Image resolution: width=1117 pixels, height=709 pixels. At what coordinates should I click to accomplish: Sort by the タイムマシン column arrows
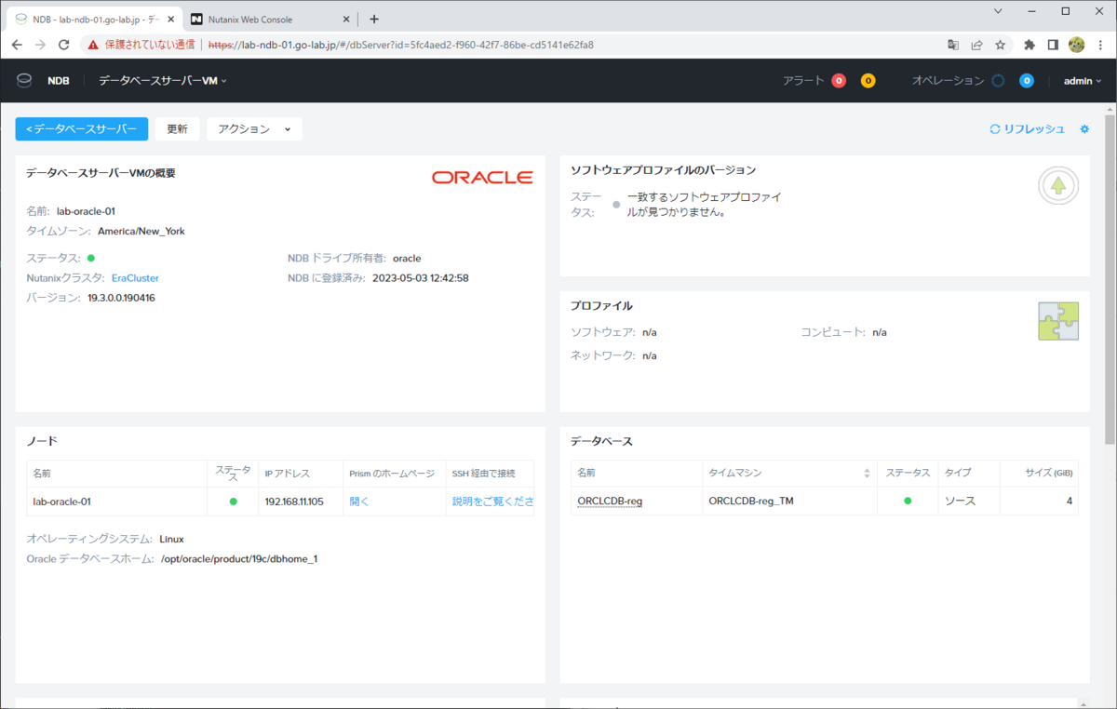(868, 474)
